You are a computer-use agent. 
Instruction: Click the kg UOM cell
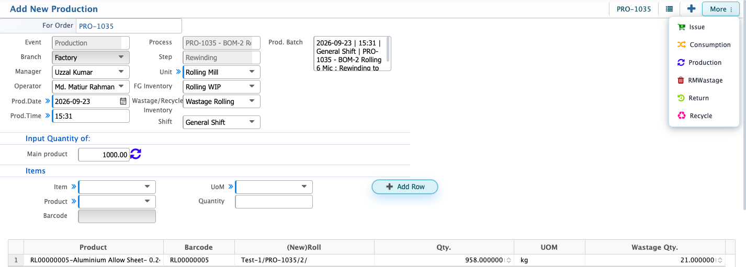tap(549, 260)
